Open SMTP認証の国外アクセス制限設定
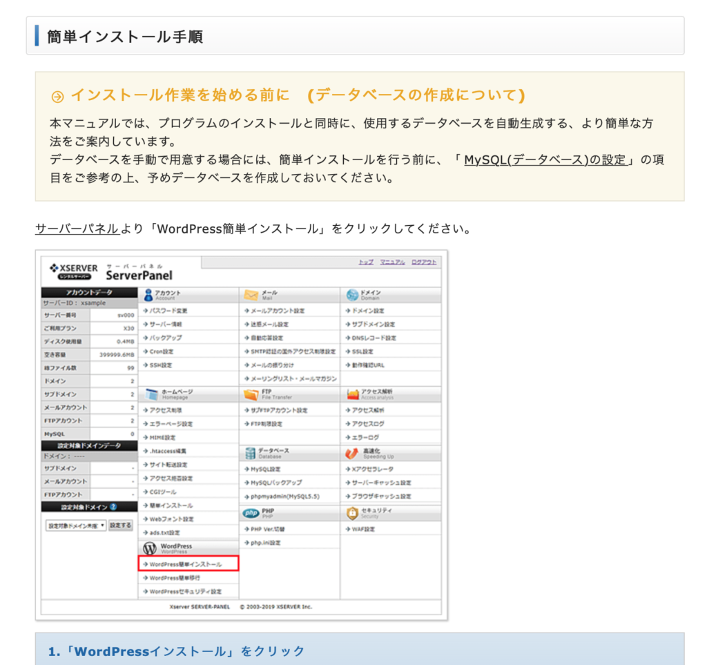Screen dimensions: 707x665 coord(293,351)
